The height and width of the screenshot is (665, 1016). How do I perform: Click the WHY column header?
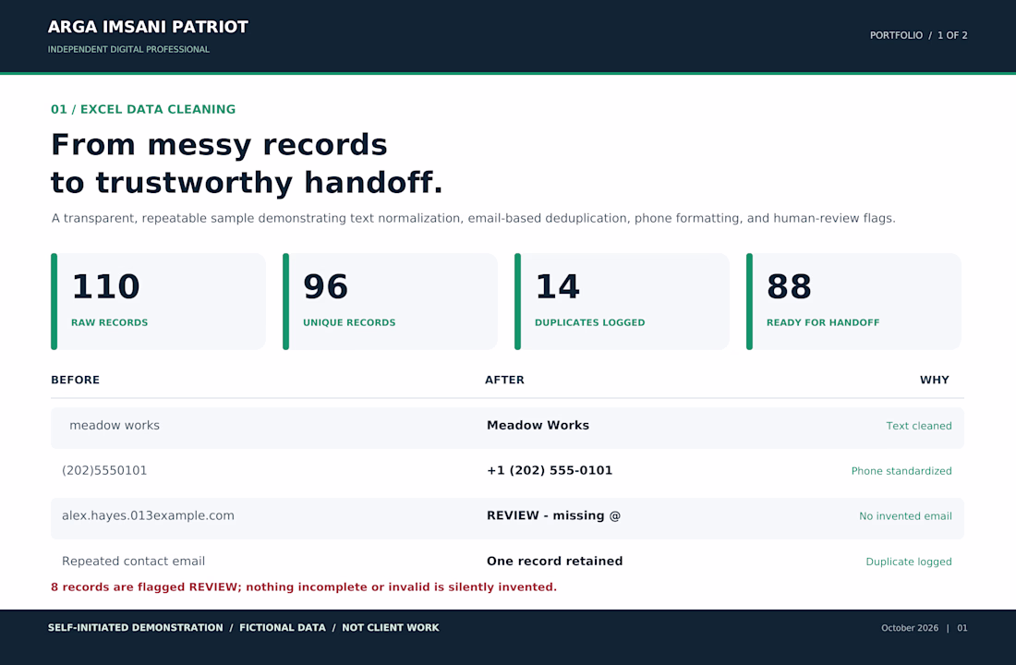tap(935, 380)
